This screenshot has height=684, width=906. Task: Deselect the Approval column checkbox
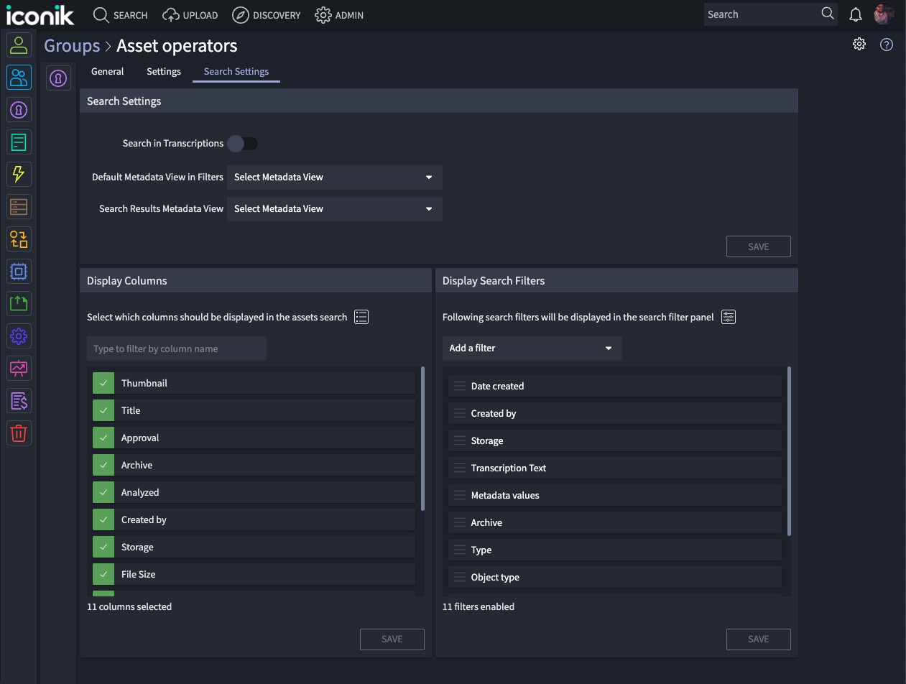click(x=103, y=438)
